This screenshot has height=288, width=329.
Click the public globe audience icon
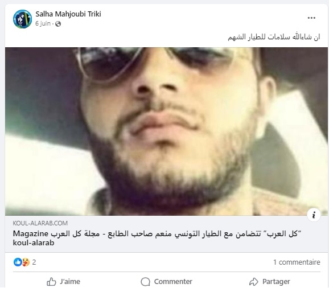(x=58, y=24)
